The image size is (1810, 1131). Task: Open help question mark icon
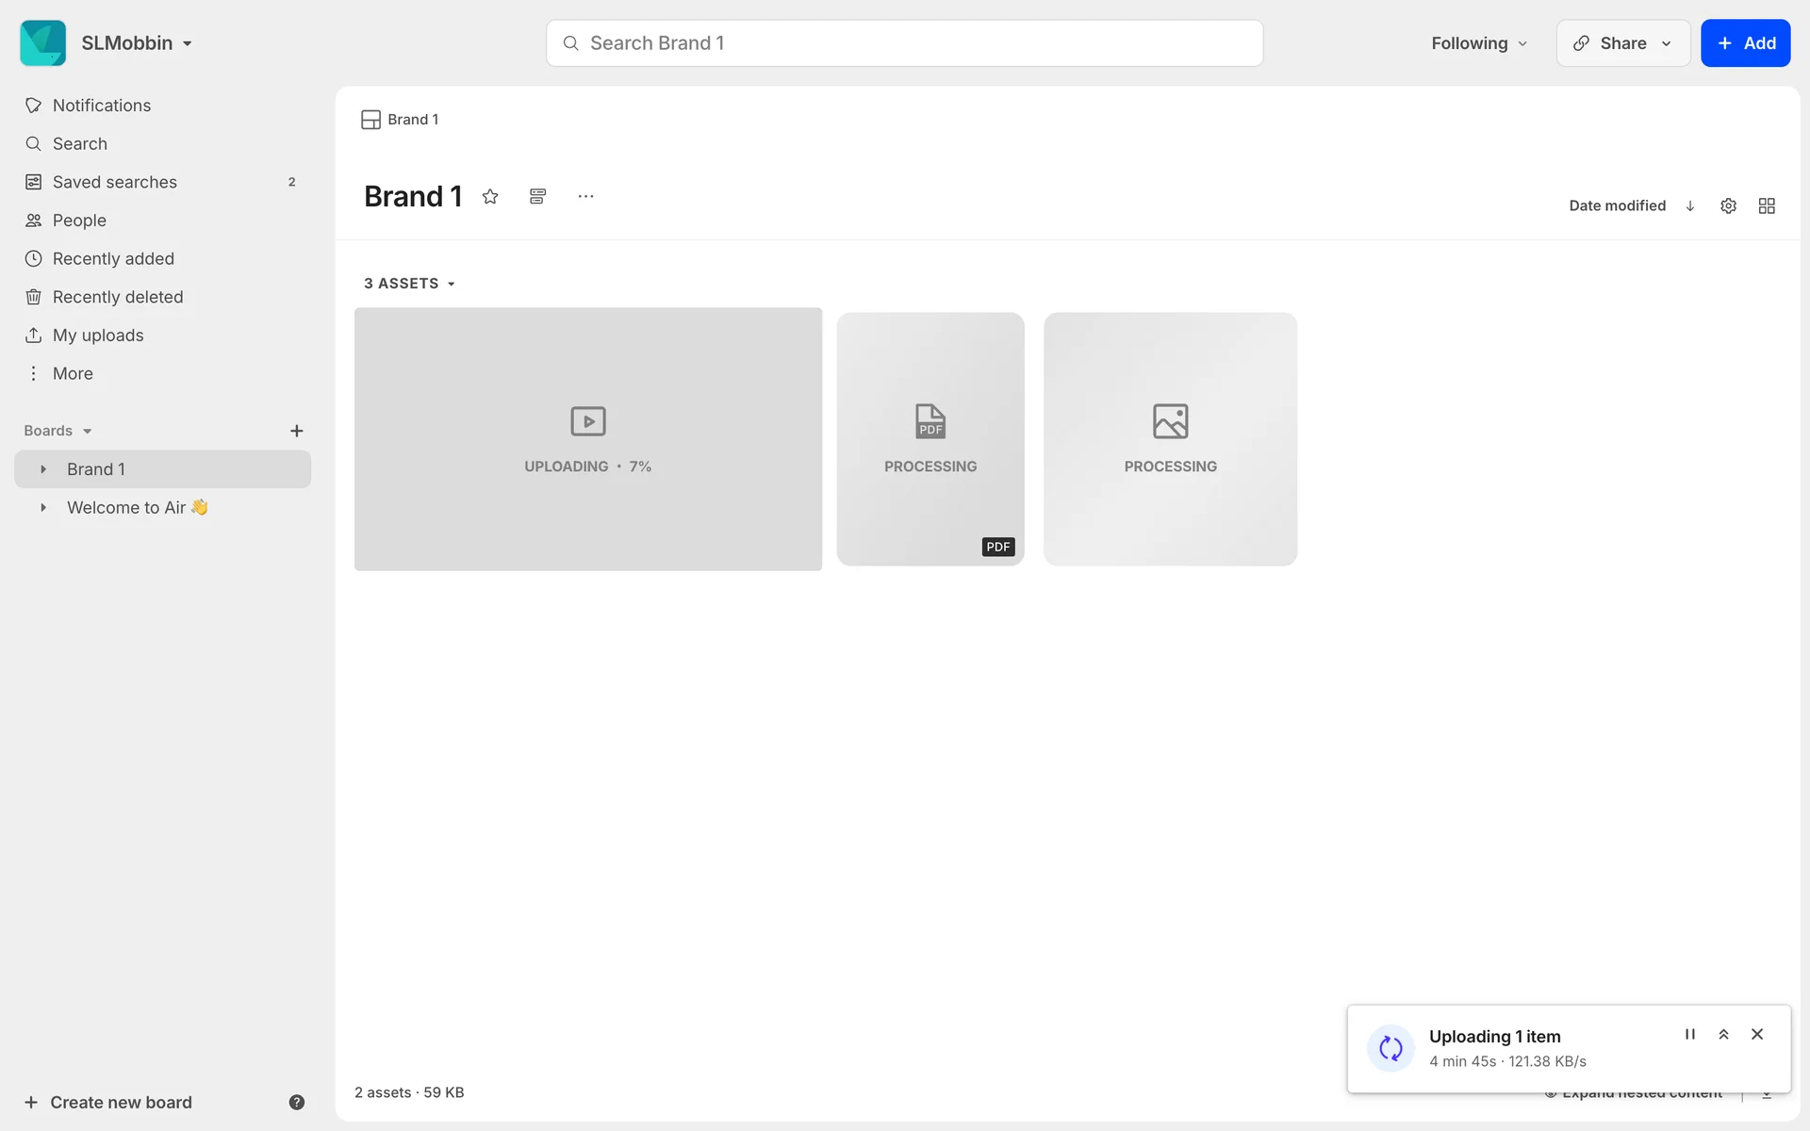tap(296, 1102)
